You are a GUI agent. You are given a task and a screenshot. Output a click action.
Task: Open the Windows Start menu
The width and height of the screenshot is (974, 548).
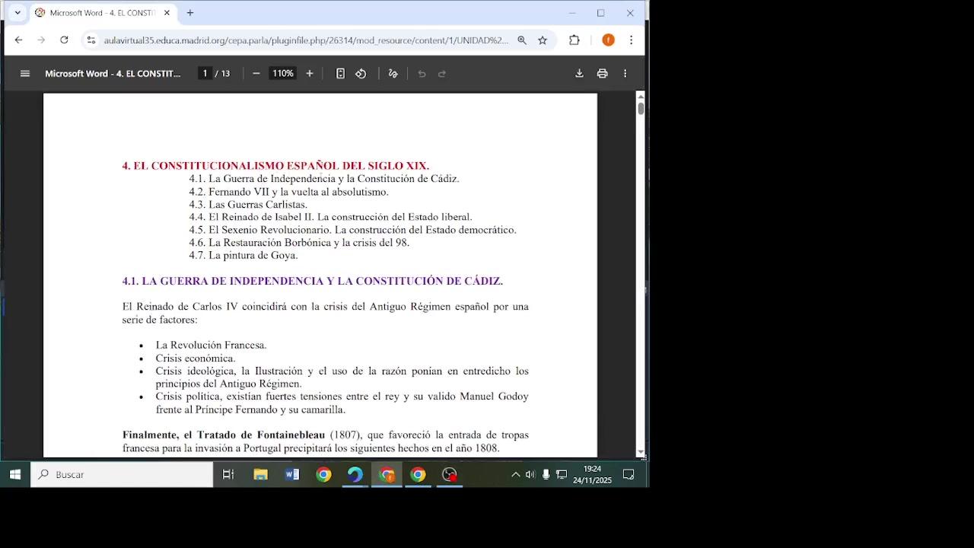pos(15,474)
